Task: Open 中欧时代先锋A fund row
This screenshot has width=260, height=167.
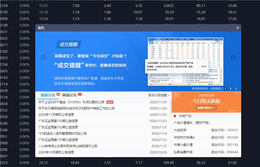Action: [206, 138]
